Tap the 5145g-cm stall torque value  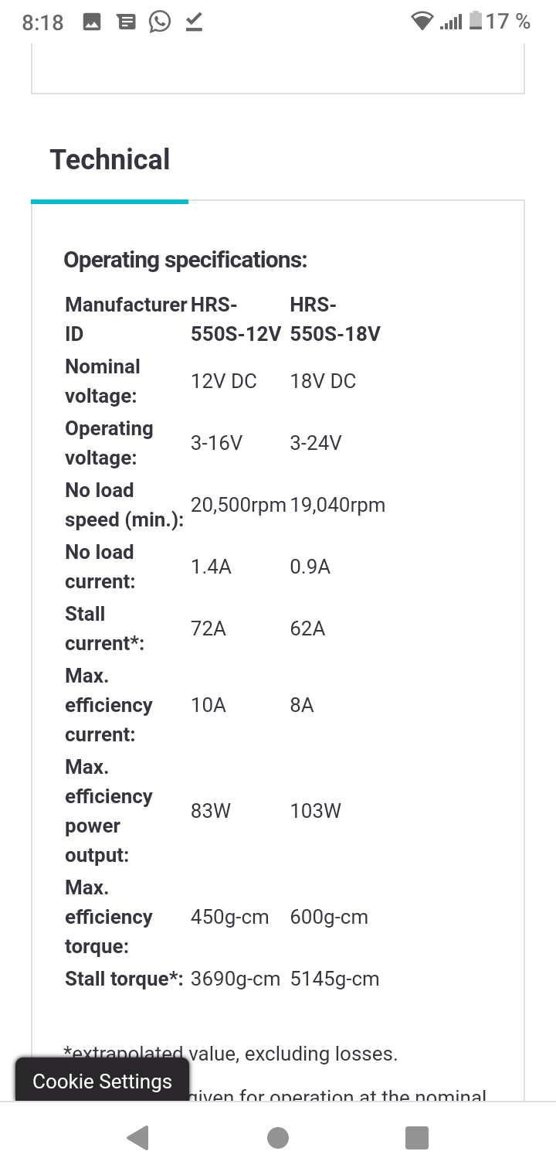pyautogui.click(x=334, y=979)
